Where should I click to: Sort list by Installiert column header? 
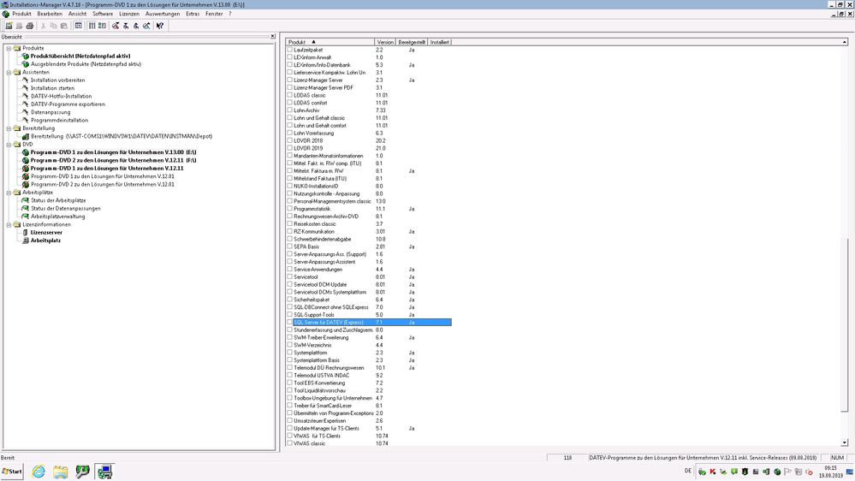click(x=440, y=42)
